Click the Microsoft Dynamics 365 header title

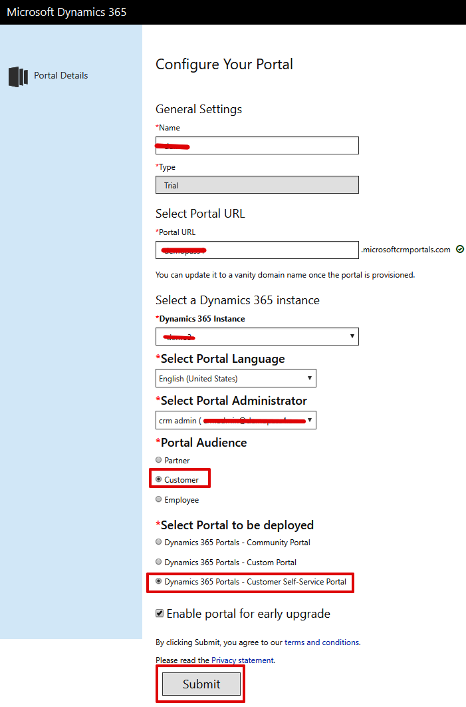(66, 12)
